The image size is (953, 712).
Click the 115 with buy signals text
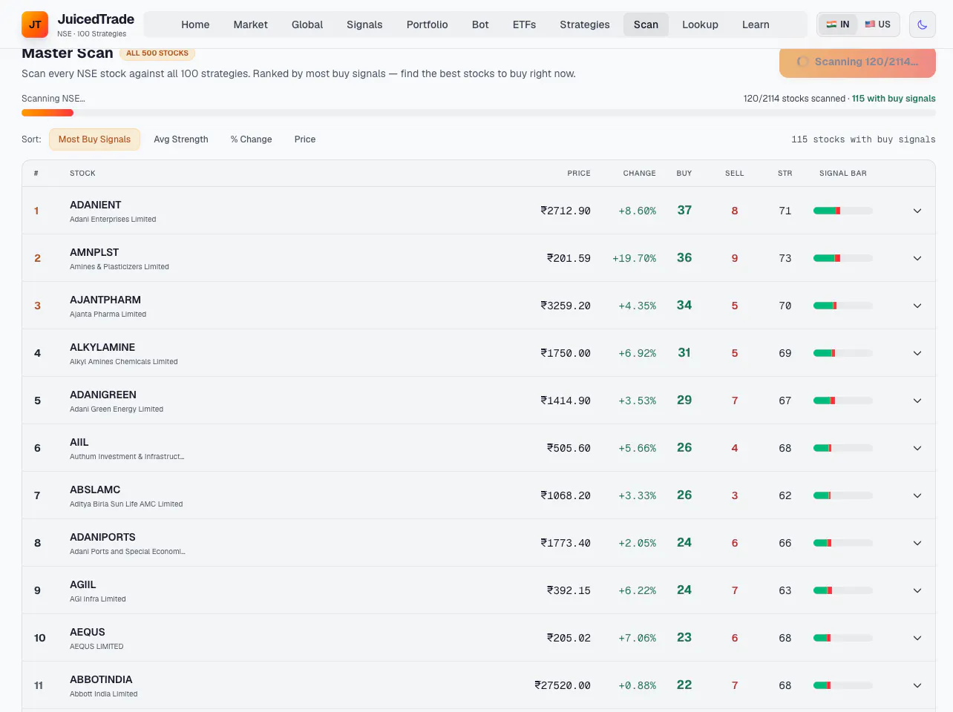(x=894, y=99)
